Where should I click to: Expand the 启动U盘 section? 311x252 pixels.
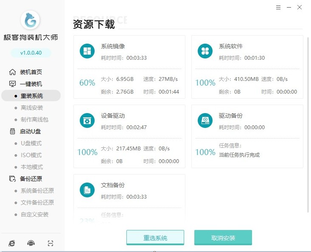[x=30, y=131]
